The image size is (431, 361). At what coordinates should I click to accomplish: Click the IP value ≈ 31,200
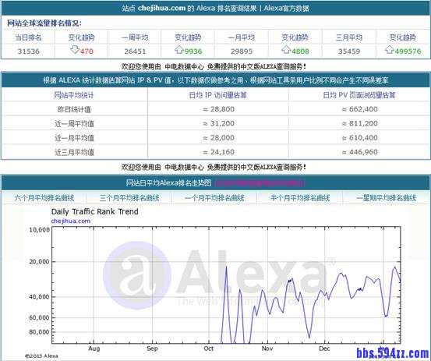coord(218,123)
